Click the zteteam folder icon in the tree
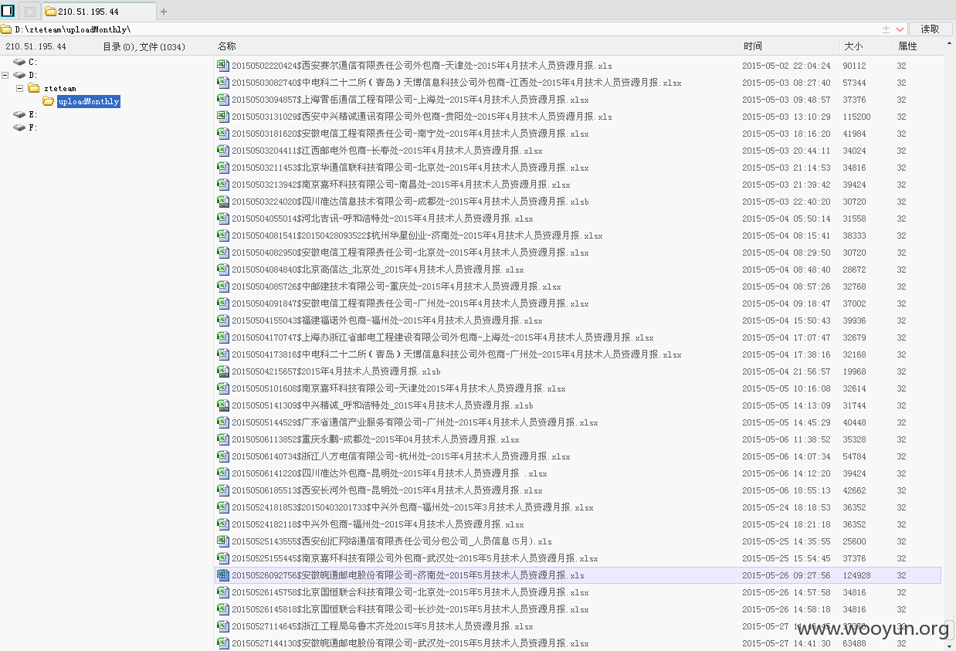This screenshot has width=956, height=651. pyautogui.click(x=34, y=88)
